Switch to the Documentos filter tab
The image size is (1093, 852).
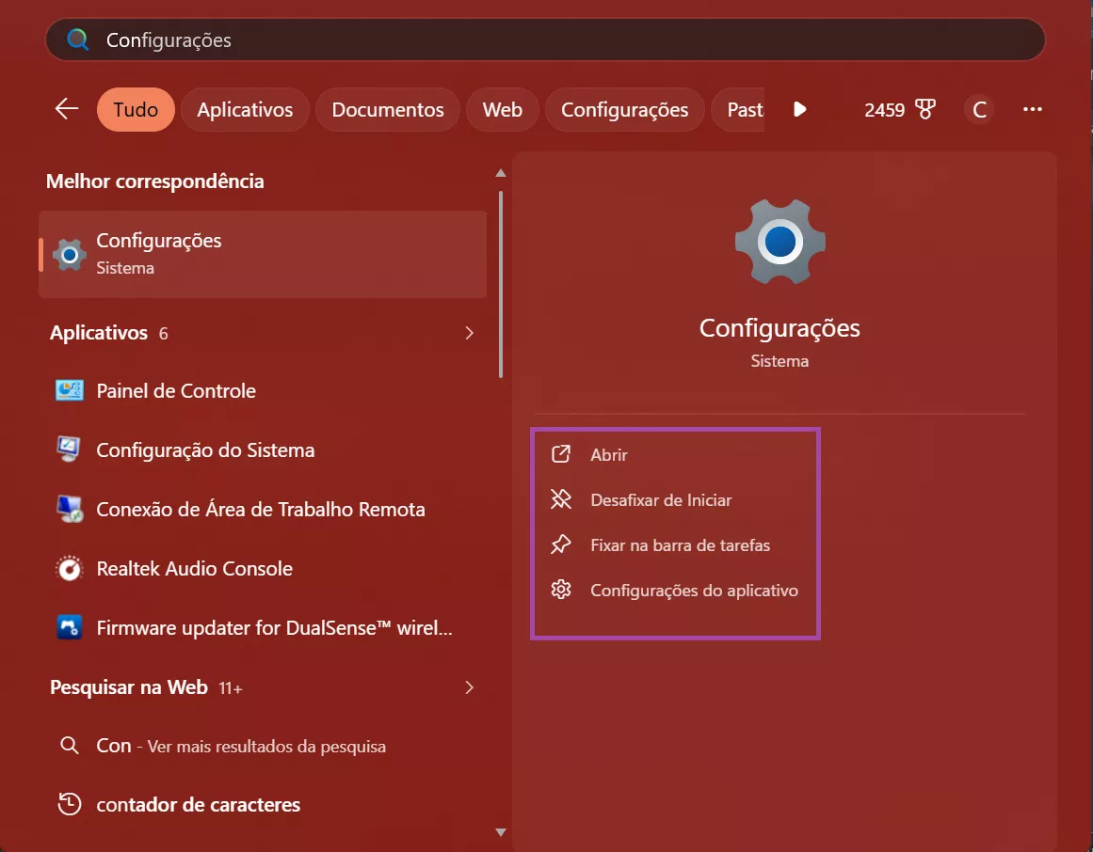(x=387, y=109)
